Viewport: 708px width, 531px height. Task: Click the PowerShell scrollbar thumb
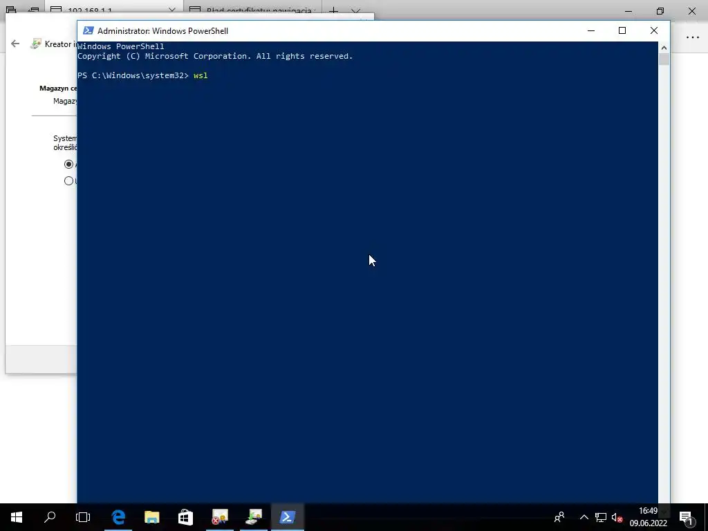(x=664, y=59)
